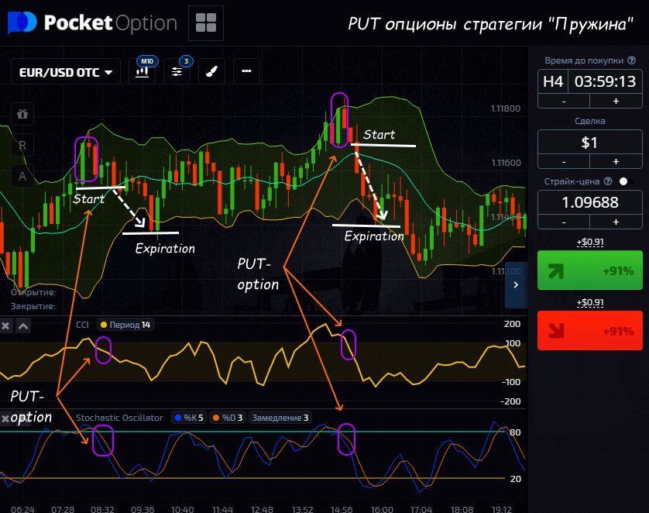Decrease purchase time with minus
Viewport: 649px width, 513px height.
pyautogui.click(x=563, y=102)
